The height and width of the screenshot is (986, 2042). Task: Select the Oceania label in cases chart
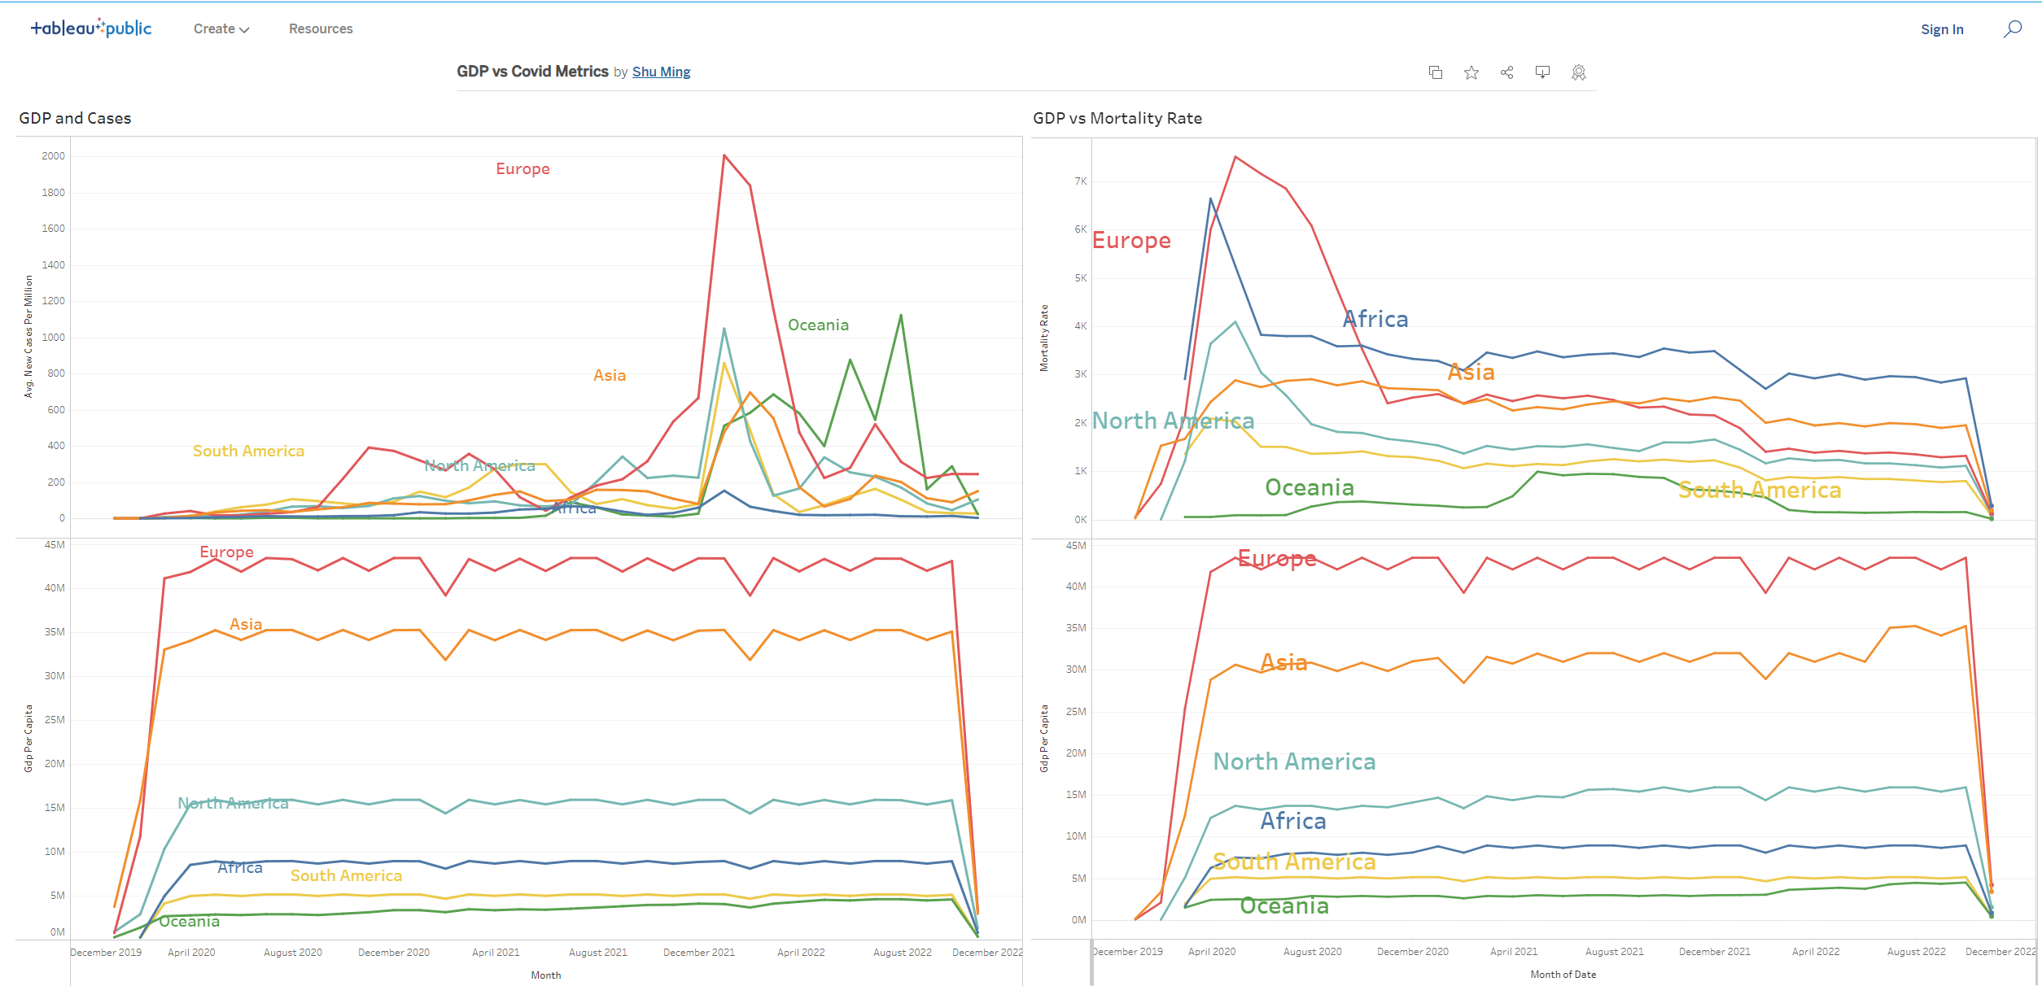click(818, 325)
